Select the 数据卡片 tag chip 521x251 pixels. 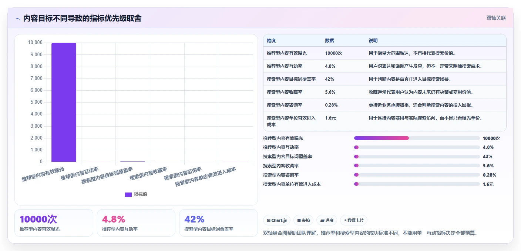354,220
